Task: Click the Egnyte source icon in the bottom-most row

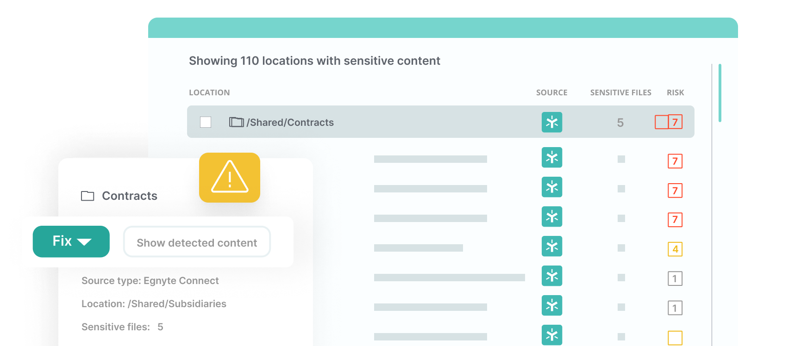Action: (x=552, y=335)
